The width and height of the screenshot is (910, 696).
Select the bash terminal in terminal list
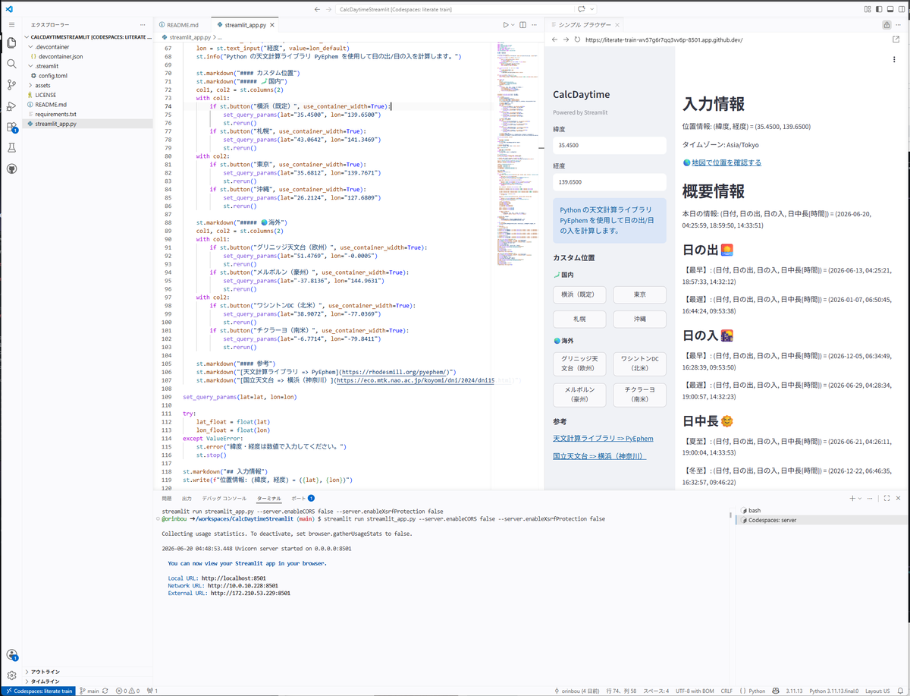[x=822, y=511]
